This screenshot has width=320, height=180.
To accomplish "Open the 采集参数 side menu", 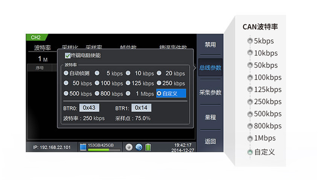I will click(210, 92).
